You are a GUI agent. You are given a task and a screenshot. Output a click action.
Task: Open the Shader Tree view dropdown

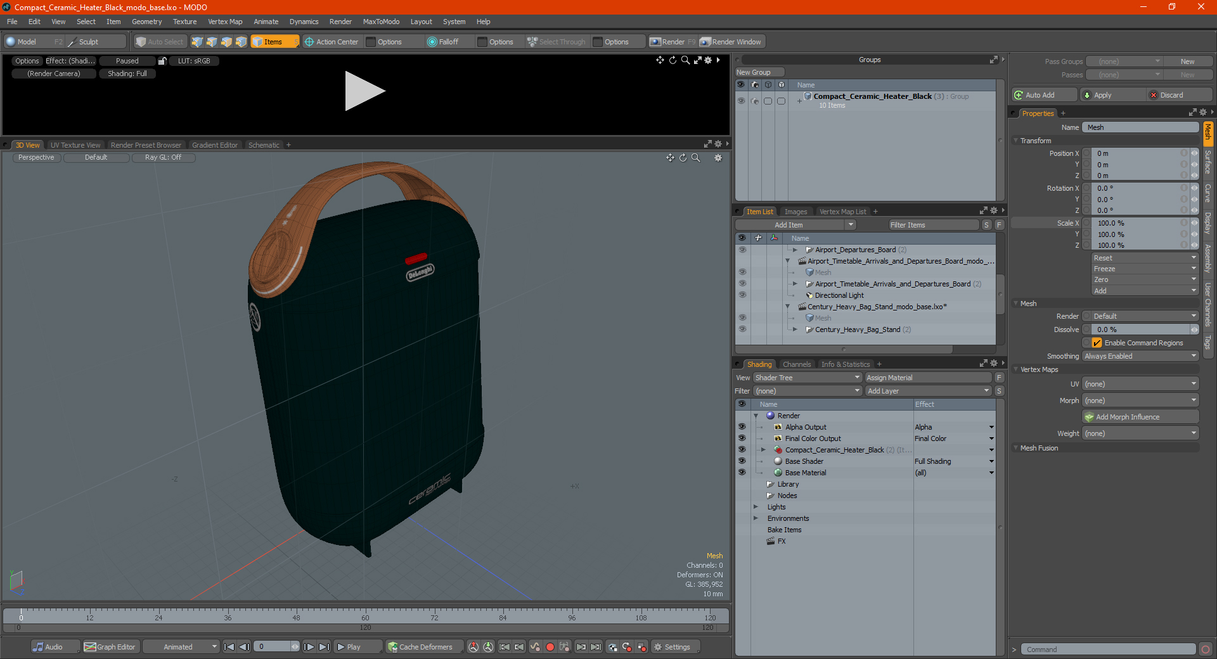pyautogui.click(x=807, y=378)
